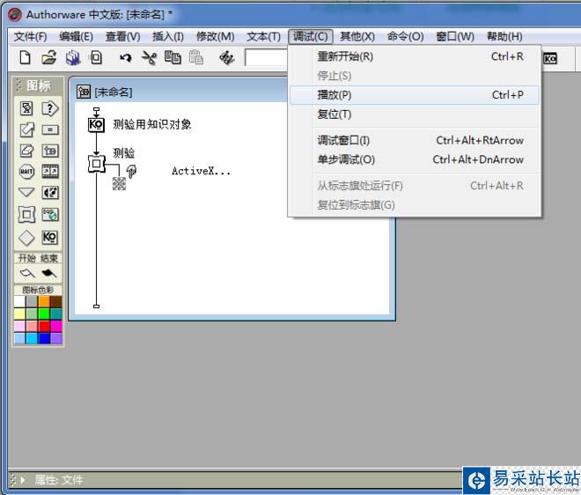Click the 测验 framework icon on the flowline

[96, 164]
